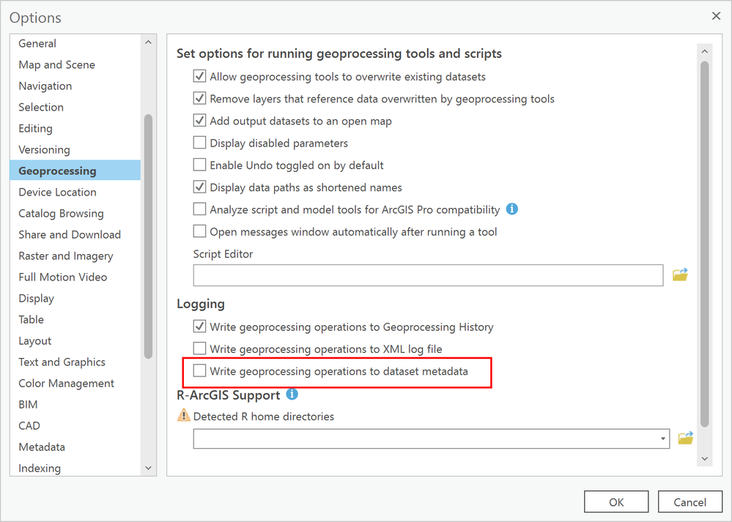Select the Raster and Imagery category
732x522 pixels.
66,256
